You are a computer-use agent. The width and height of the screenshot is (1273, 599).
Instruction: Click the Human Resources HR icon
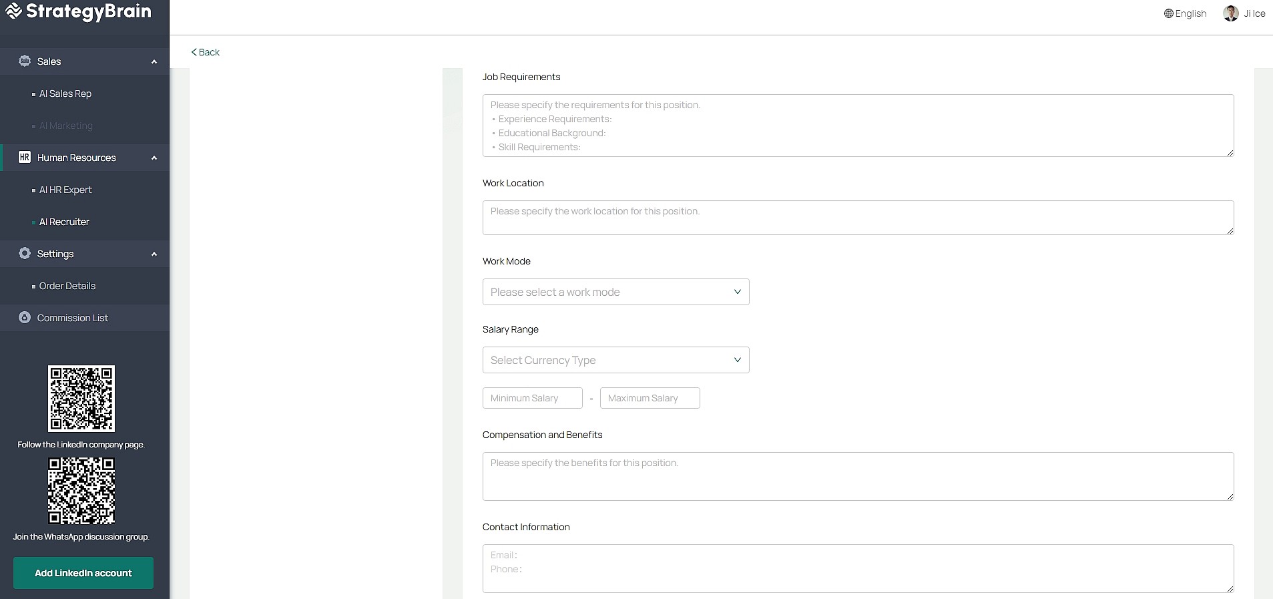[x=25, y=158]
